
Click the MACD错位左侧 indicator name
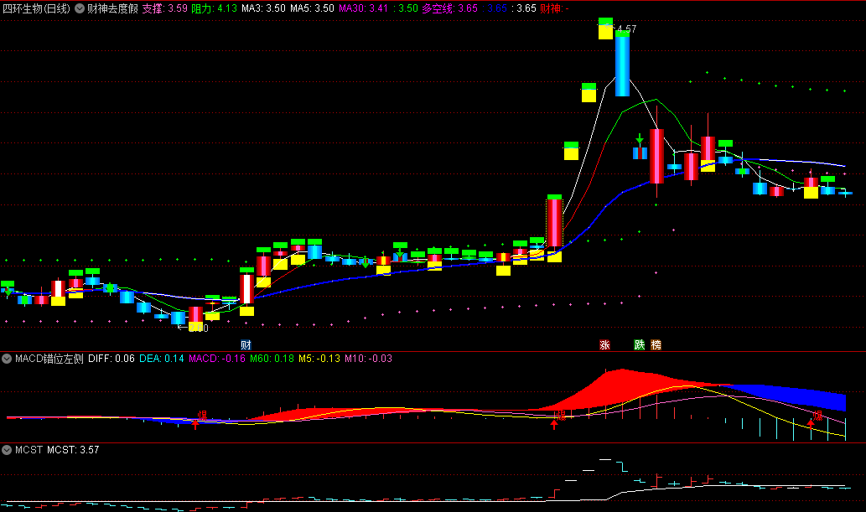pos(49,359)
